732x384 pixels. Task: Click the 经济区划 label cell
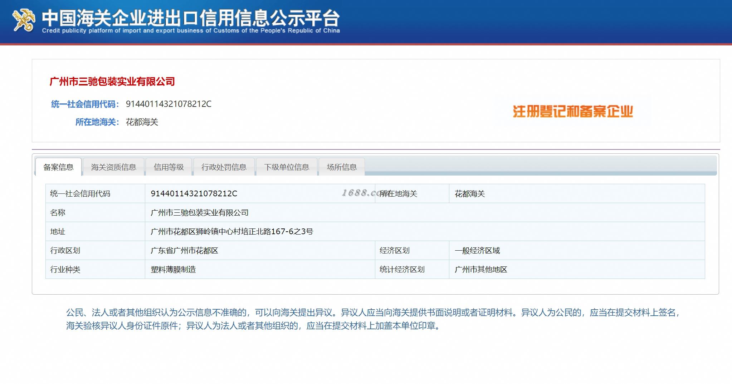click(412, 250)
